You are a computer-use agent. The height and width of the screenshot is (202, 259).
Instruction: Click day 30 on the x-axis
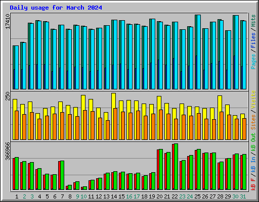(235, 196)
